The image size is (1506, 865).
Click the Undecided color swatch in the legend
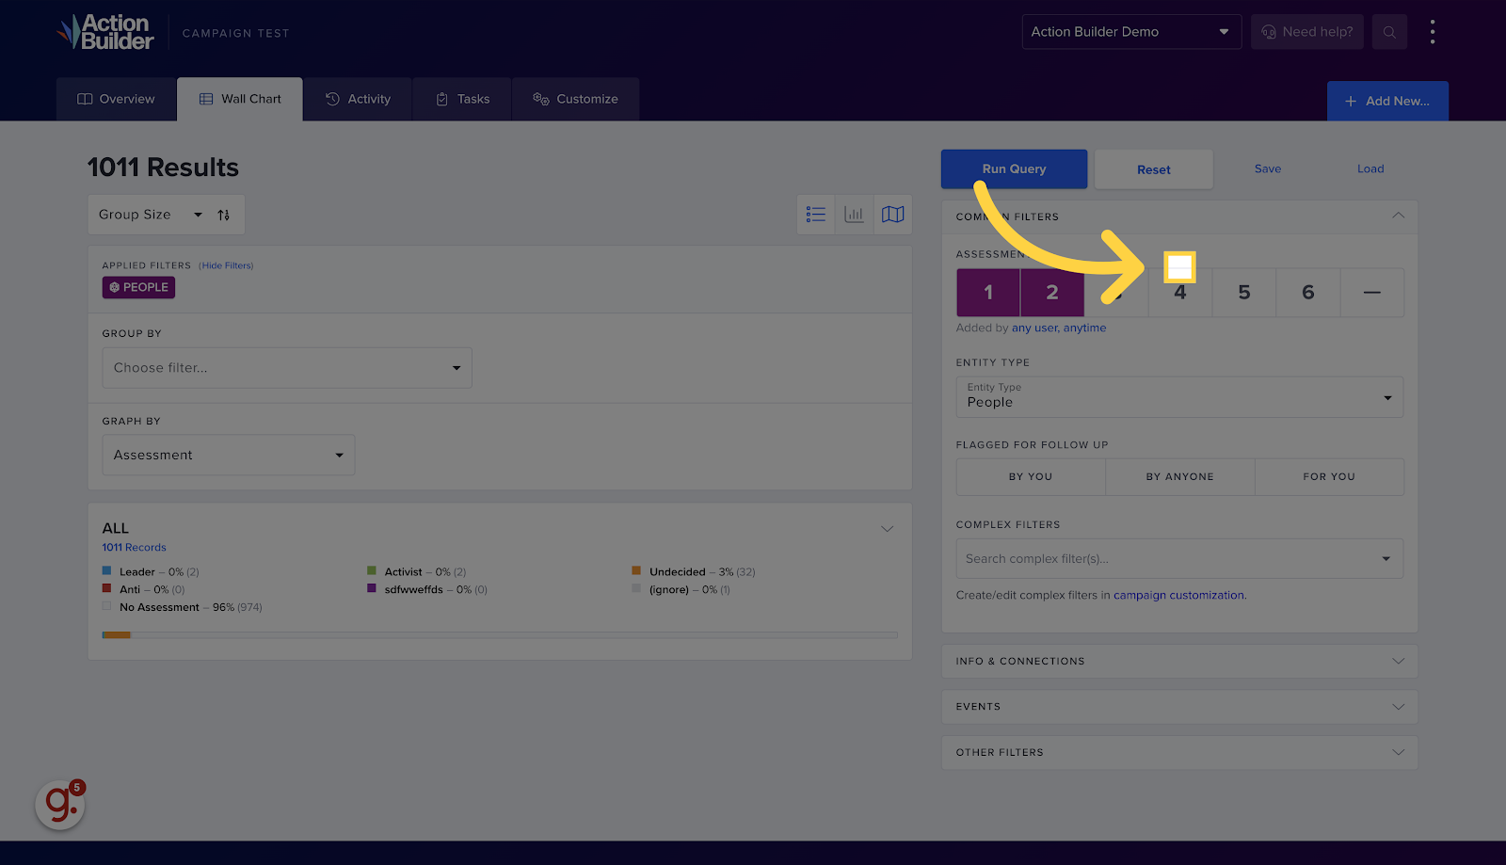click(638, 571)
